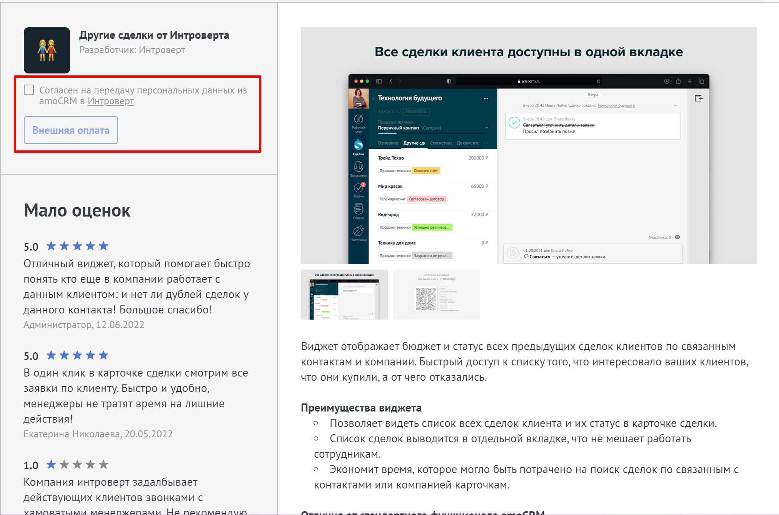
Task: Open the Интроверт link in the consent text
Action: coord(111,101)
